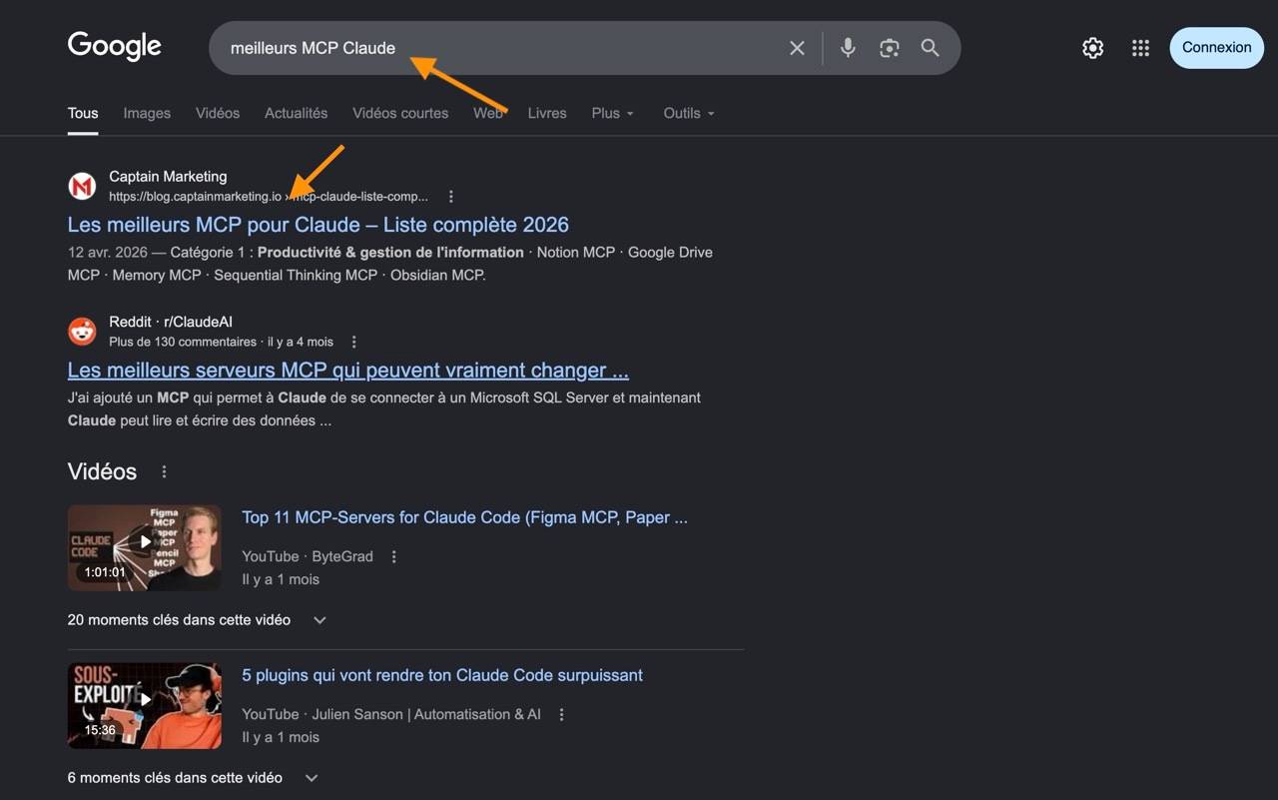Switch to the Images tab
This screenshot has height=800, width=1278.
coord(147,113)
